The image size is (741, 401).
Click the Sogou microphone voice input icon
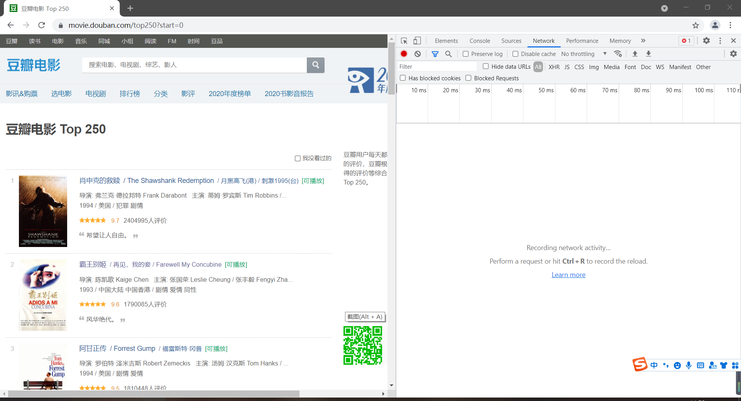(689, 365)
